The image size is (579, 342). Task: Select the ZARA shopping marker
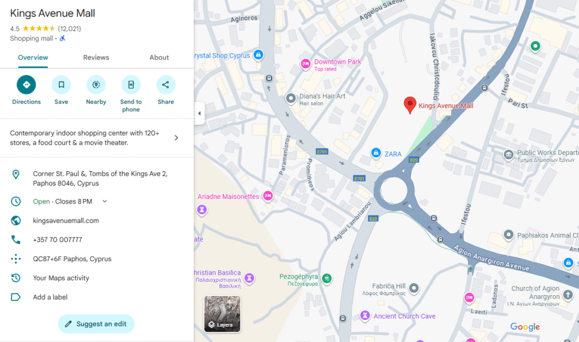click(375, 153)
